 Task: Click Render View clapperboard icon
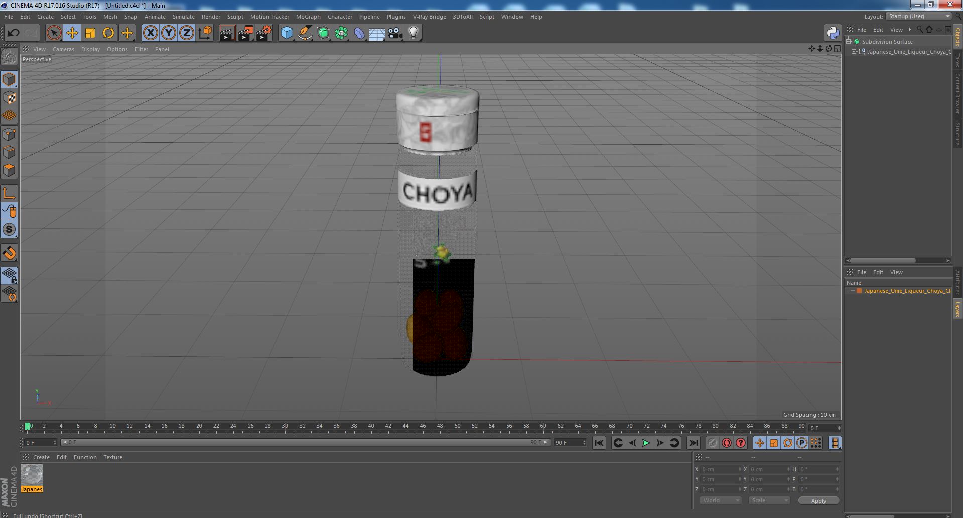click(227, 33)
